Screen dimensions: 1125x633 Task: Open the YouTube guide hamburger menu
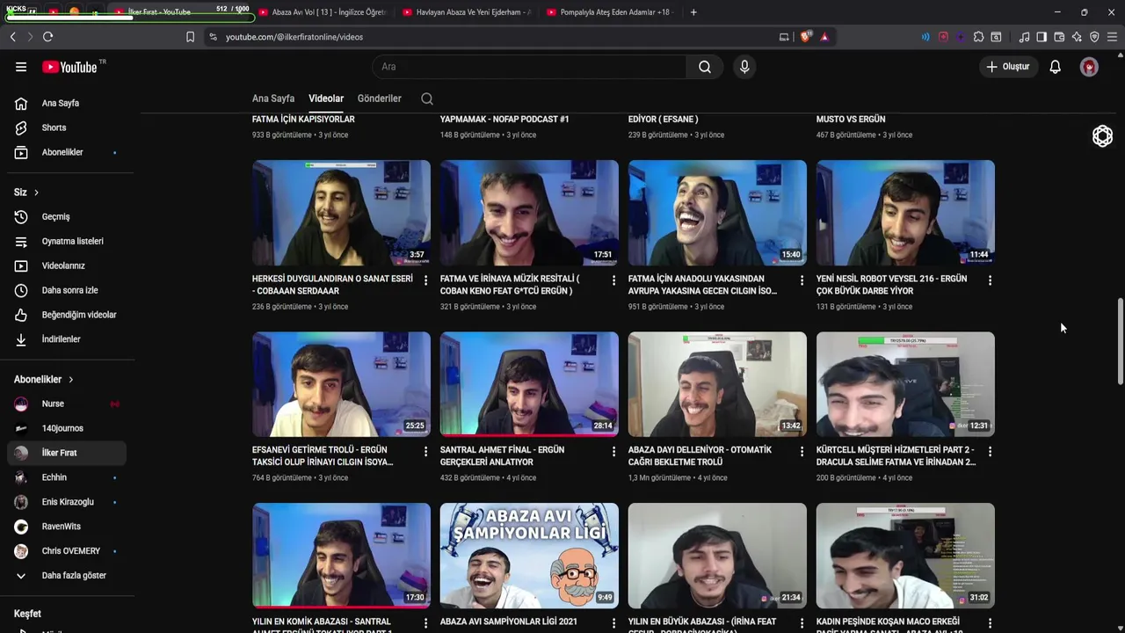[21, 67]
